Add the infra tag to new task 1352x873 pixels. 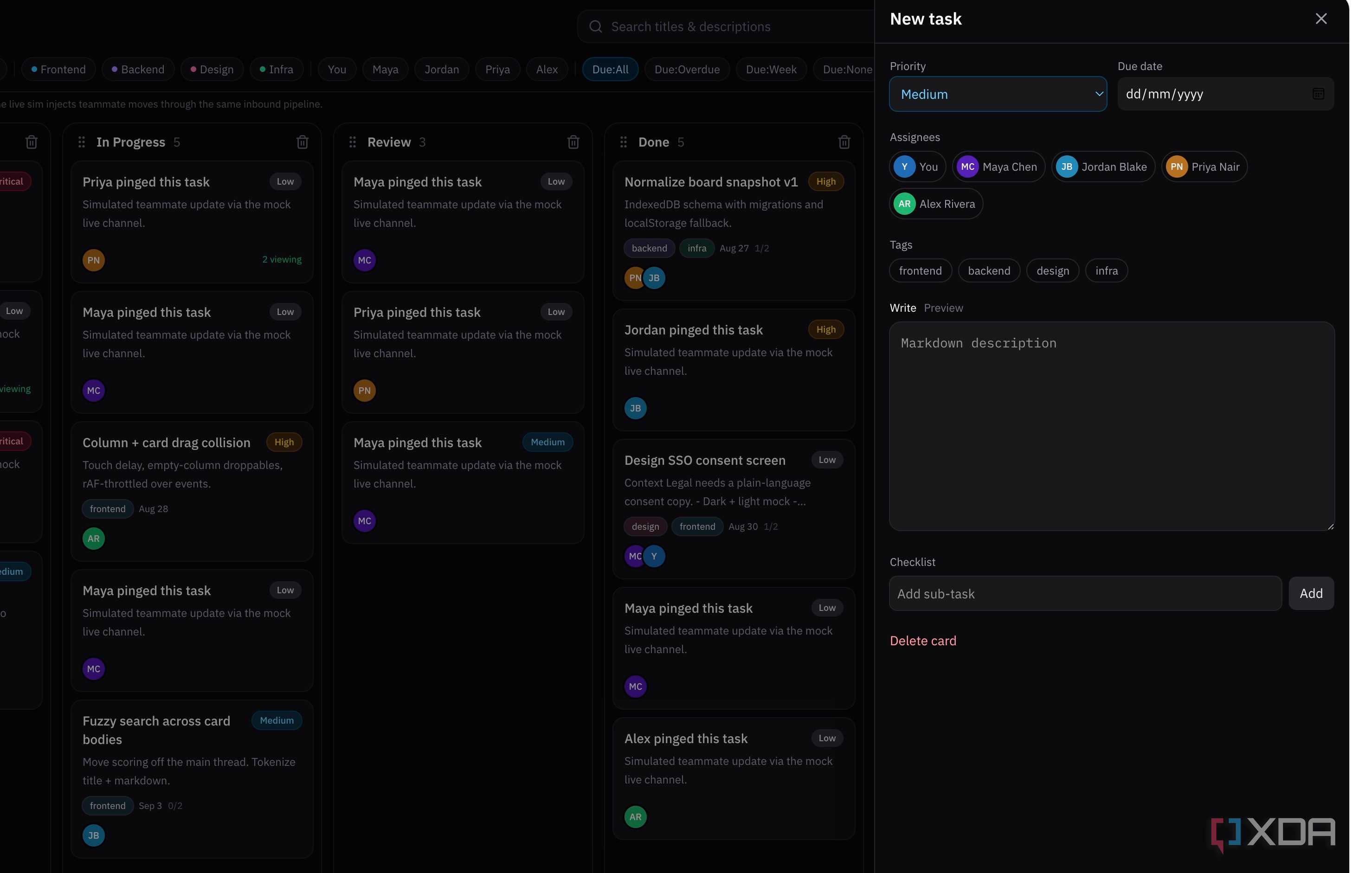pyautogui.click(x=1106, y=270)
